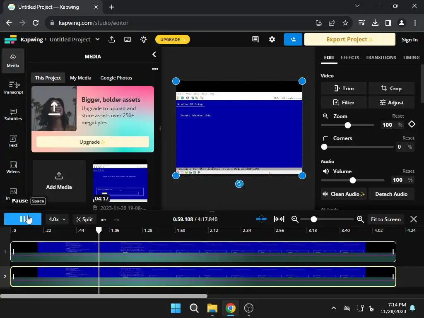Image resolution: width=424 pixels, height=318 pixels.
Task: Click Detach Audio button
Action: pyautogui.click(x=391, y=194)
